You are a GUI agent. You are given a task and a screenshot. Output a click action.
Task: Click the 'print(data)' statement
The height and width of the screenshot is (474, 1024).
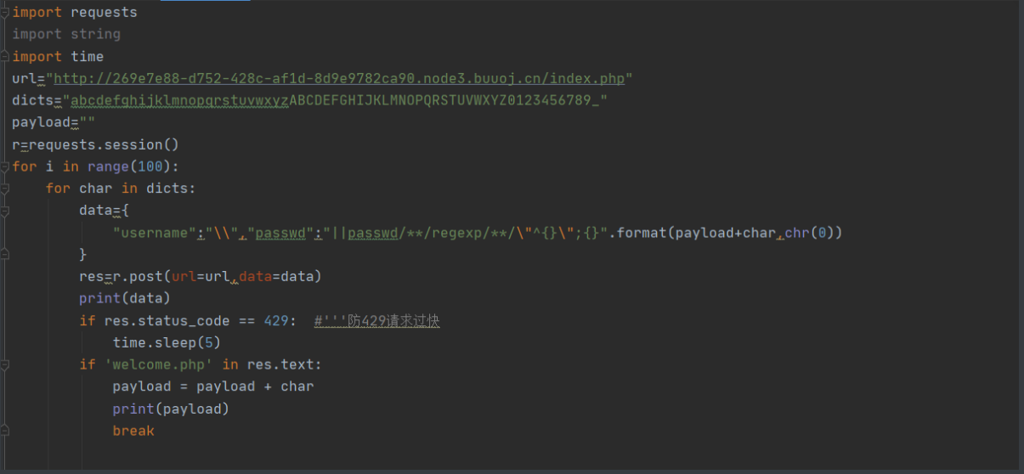click(x=125, y=298)
